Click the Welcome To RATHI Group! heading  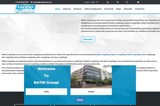coord(46,76)
